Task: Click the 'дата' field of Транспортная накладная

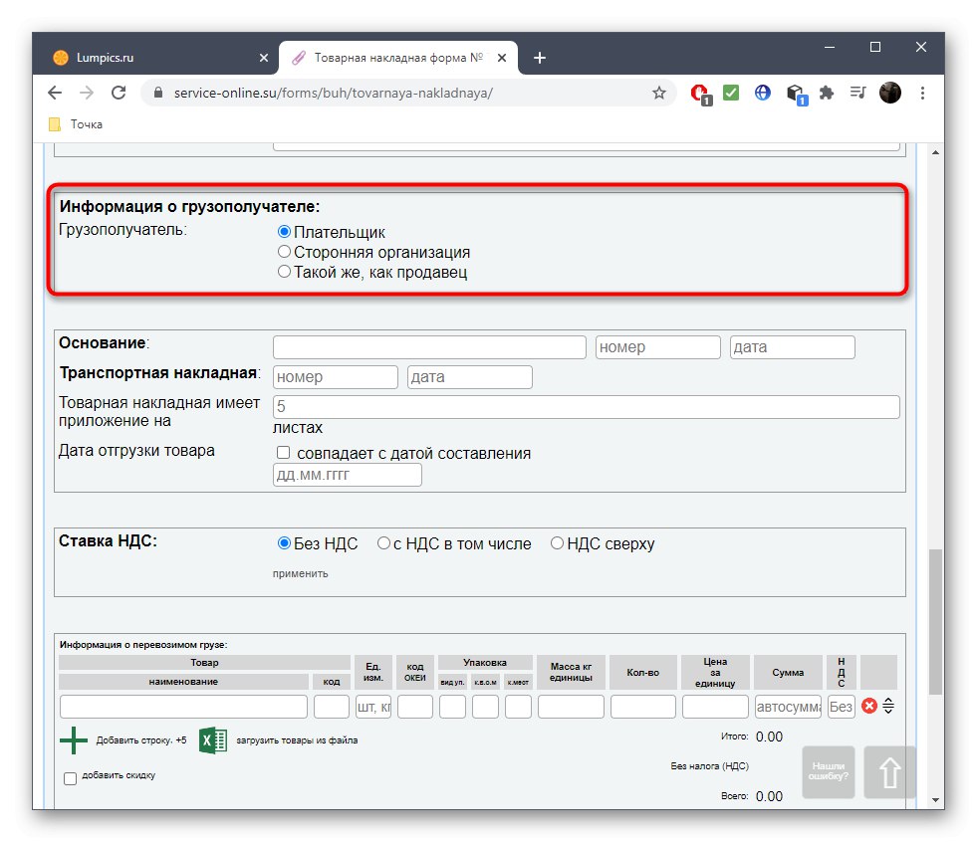Action: tap(469, 376)
